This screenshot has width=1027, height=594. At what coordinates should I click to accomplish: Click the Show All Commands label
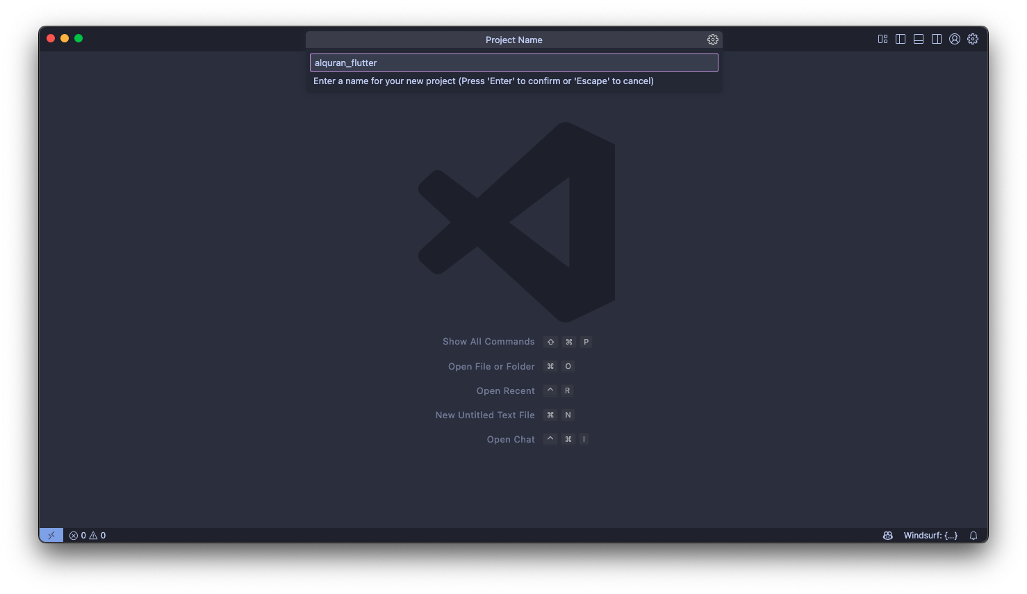(x=488, y=342)
